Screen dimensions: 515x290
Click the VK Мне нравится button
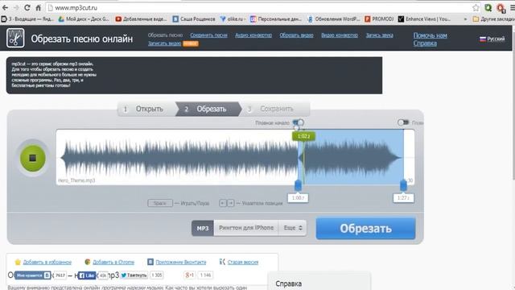(x=33, y=275)
